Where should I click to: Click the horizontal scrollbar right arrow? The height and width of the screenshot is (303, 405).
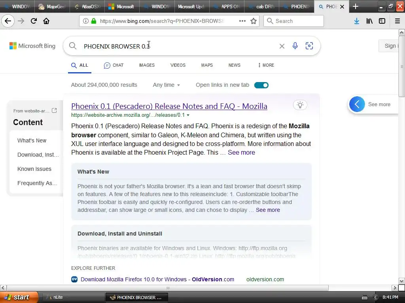click(395, 288)
